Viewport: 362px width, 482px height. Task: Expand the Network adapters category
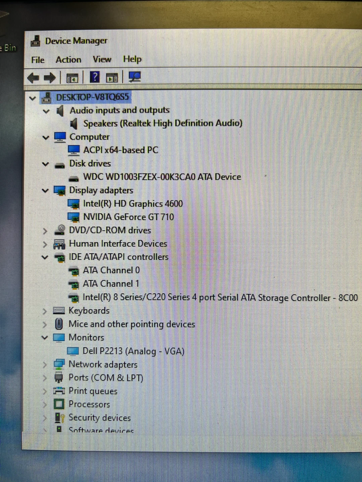[x=45, y=365]
